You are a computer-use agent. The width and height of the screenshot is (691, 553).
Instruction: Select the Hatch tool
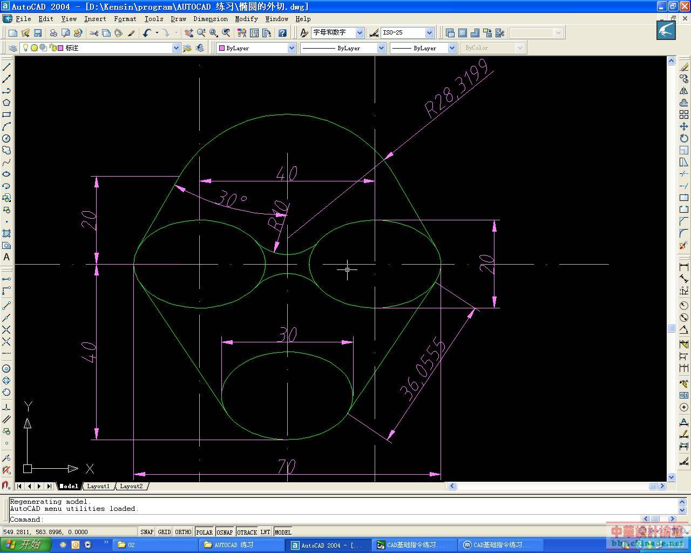(x=6, y=233)
